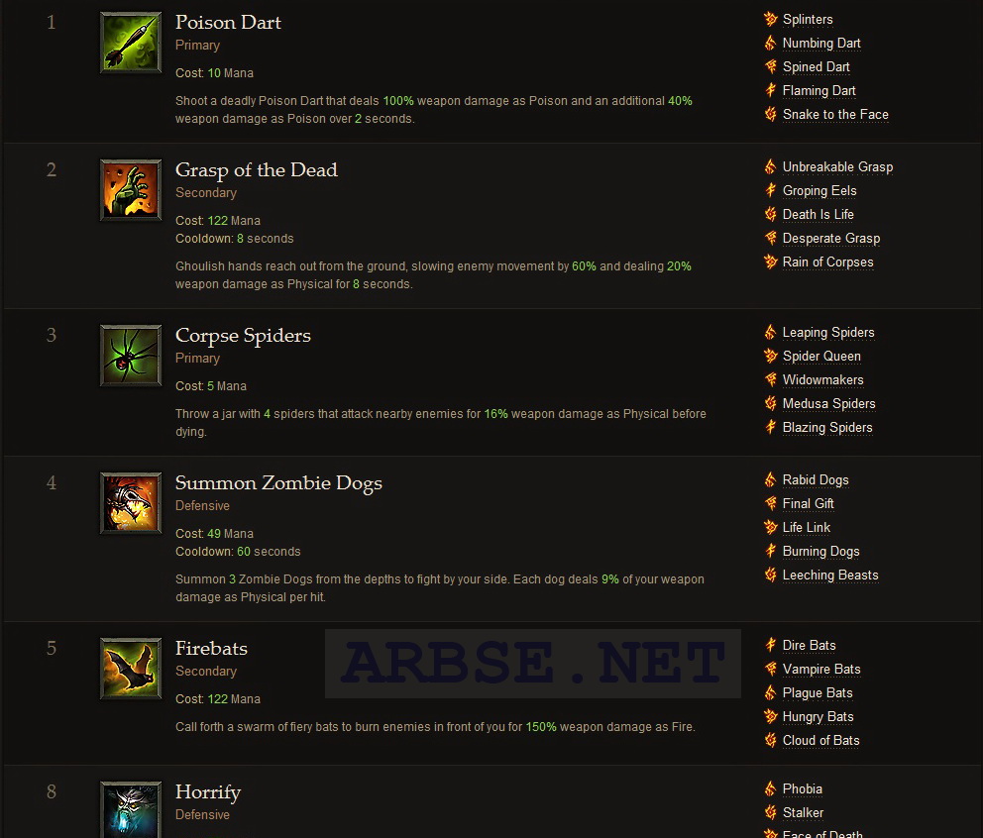Click the Firebats skill title
The image size is (983, 838).
point(211,648)
